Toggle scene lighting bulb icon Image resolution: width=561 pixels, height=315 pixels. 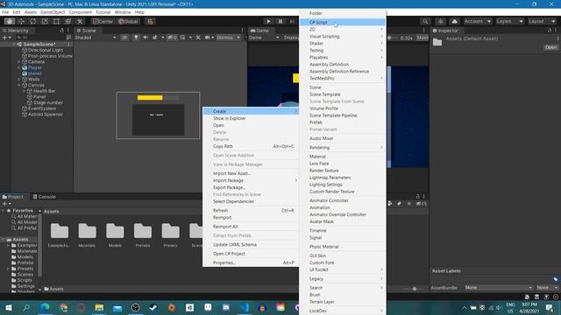136,38
